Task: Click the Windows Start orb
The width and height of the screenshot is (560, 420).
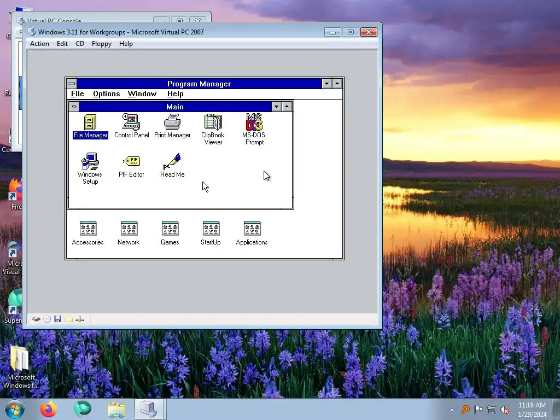Action: [x=15, y=409]
